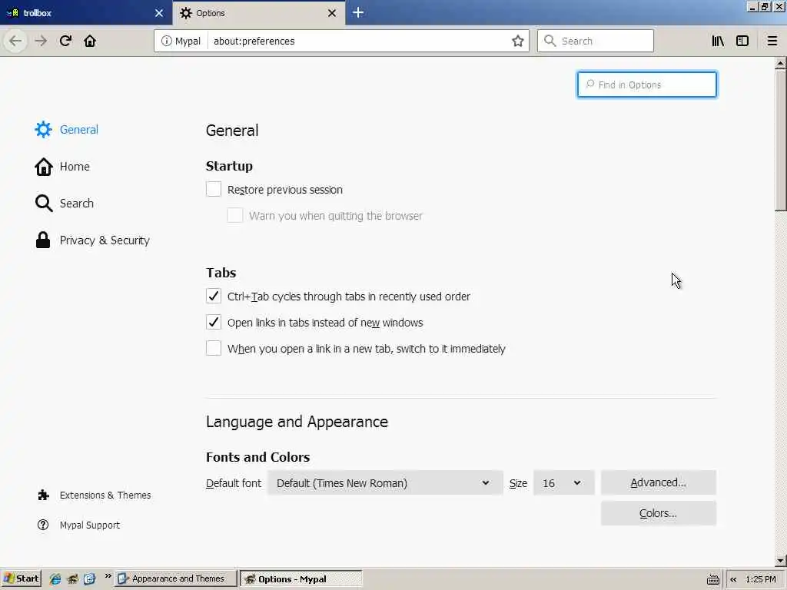Click the toolbar Search box
The image size is (787, 590).
[x=596, y=41]
